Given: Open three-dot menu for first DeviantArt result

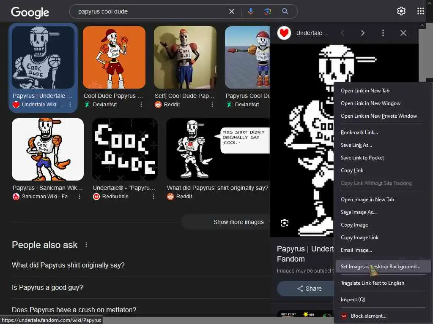Looking at the screenshot, I should (x=141, y=105).
